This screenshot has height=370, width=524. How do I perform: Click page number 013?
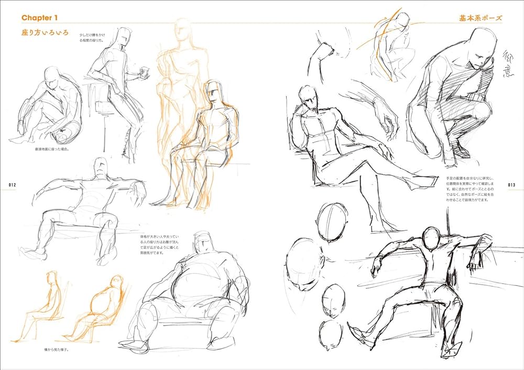pyautogui.click(x=512, y=185)
